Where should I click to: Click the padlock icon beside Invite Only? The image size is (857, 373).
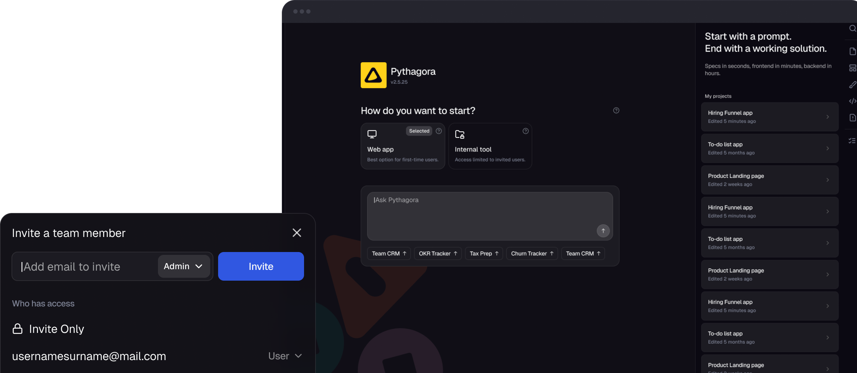coord(18,329)
